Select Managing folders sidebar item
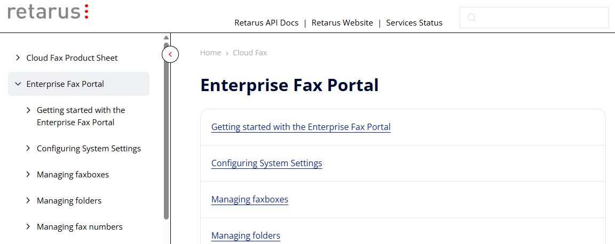615x244 pixels. point(69,200)
